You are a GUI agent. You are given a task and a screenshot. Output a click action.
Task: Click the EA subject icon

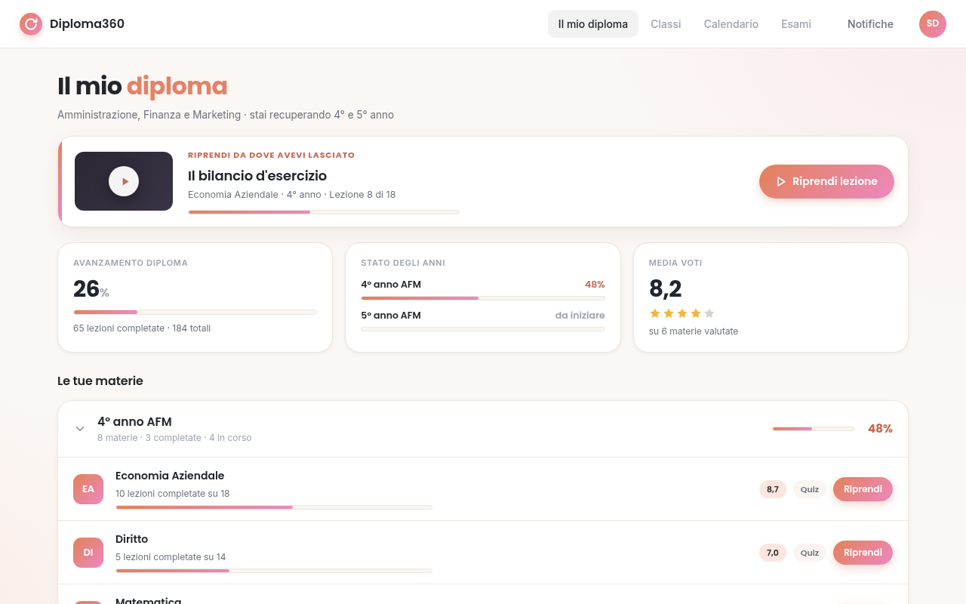(88, 489)
